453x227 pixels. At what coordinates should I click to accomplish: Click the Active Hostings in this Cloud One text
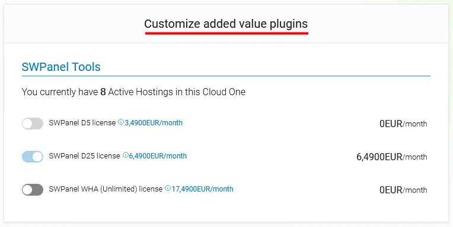pos(177,92)
